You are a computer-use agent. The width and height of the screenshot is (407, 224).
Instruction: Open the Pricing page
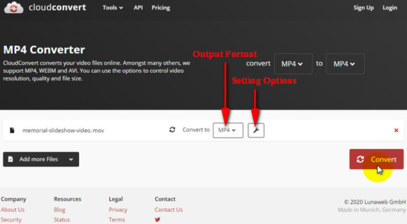click(x=161, y=7)
